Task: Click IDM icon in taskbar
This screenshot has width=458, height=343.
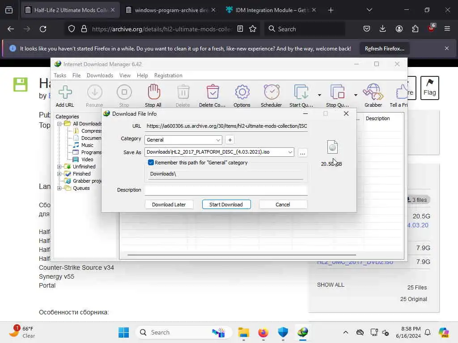Action: tap(303, 332)
